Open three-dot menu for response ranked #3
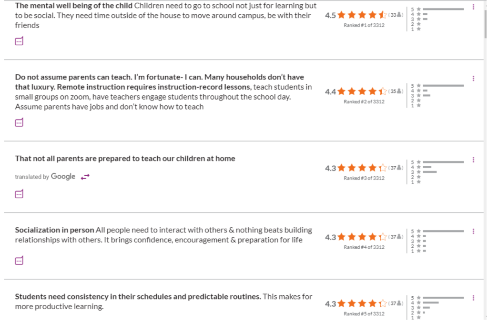 [473, 160]
